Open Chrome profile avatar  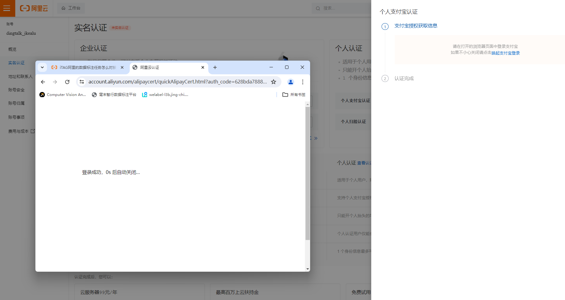click(291, 82)
